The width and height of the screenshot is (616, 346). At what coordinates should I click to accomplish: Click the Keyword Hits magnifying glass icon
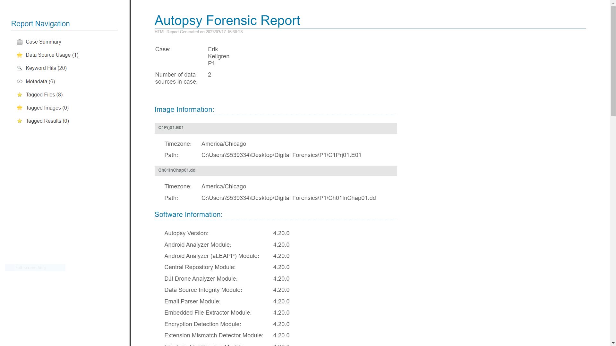click(19, 68)
